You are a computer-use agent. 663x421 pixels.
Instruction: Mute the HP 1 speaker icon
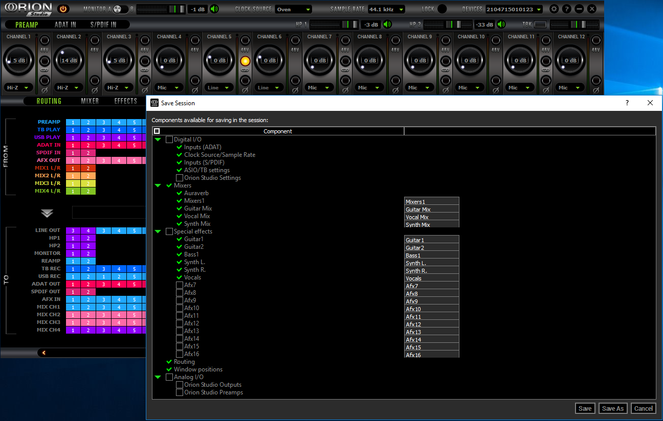point(387,25)
